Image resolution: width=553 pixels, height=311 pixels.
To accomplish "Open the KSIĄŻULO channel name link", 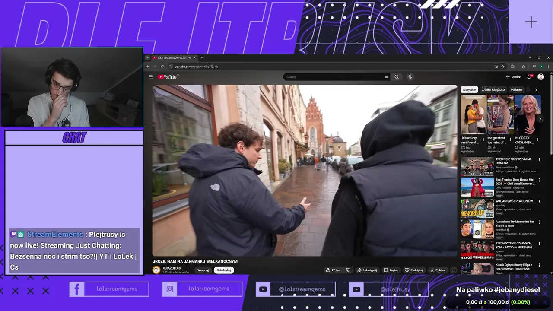I will [x=170, y=268].
